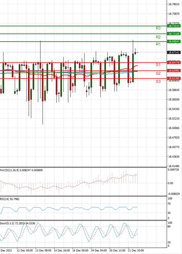Select the MACD(12,26,9) indicator label

click(x=21, y=170)
